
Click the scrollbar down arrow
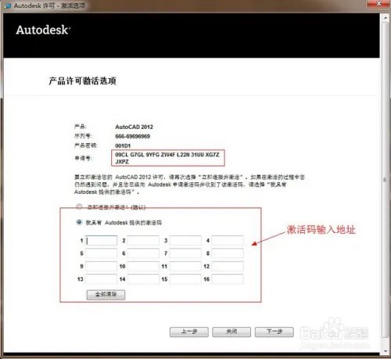(x=386, y=351)
